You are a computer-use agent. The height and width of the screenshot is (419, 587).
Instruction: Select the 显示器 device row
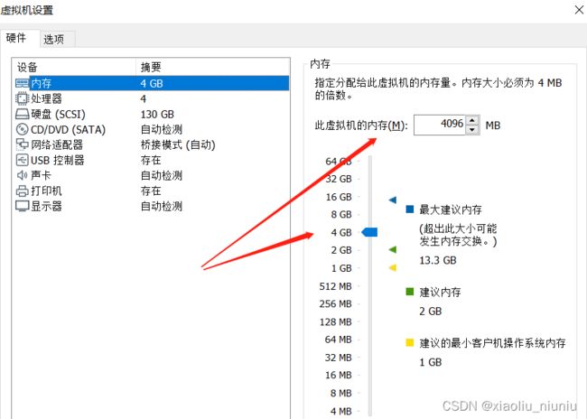tap(152, 206)
